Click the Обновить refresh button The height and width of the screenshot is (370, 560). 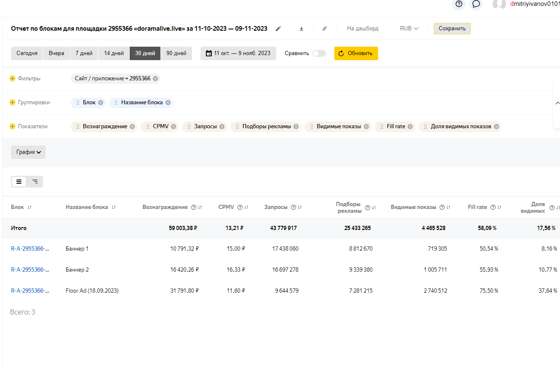click(356, 53)
